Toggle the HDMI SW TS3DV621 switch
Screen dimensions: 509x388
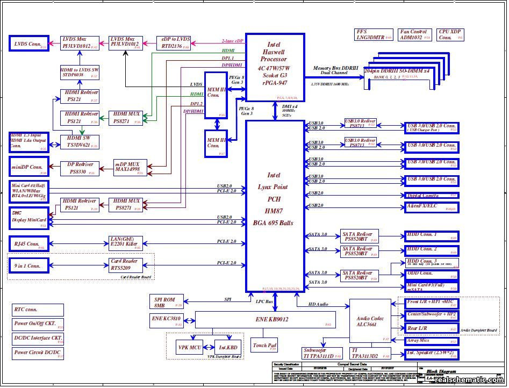click(x=80, y=141)
